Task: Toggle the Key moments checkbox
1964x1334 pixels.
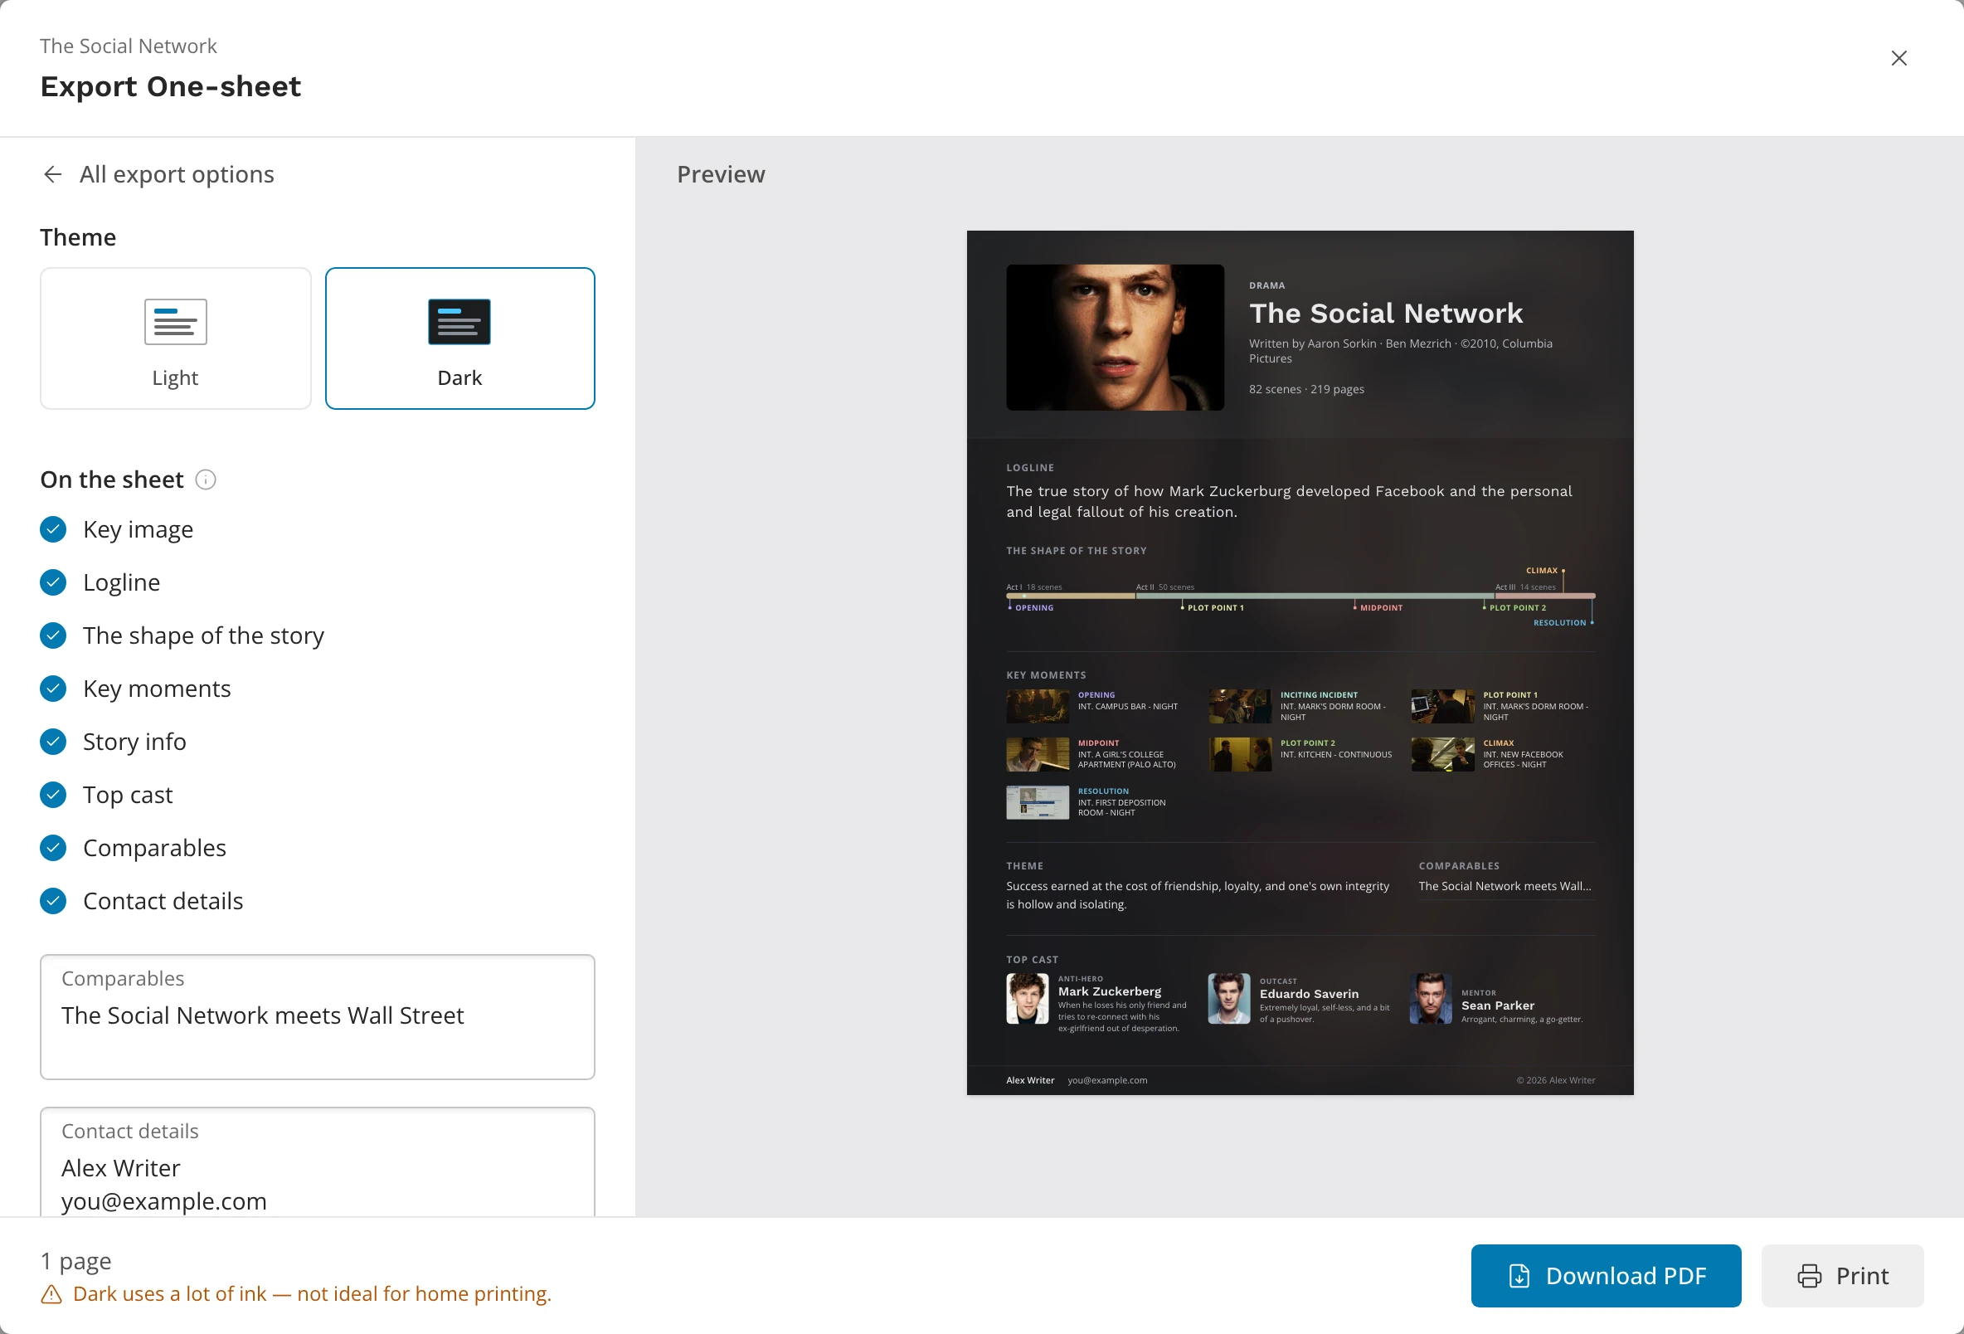Action: (x=53, y=689)
